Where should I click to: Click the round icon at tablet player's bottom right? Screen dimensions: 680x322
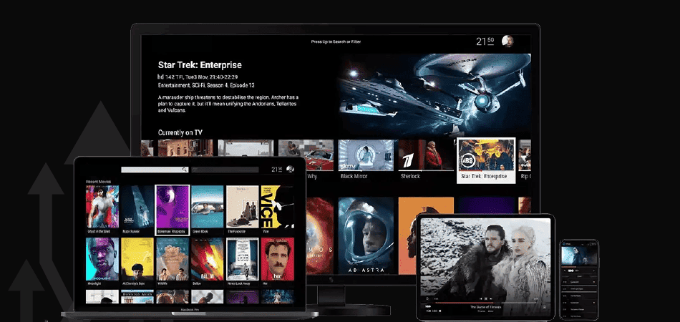(x=544, y=307)
